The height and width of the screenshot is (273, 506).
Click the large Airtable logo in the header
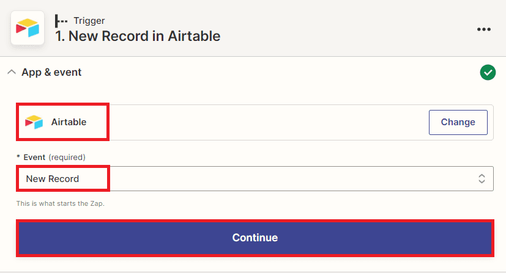[28, 27]
